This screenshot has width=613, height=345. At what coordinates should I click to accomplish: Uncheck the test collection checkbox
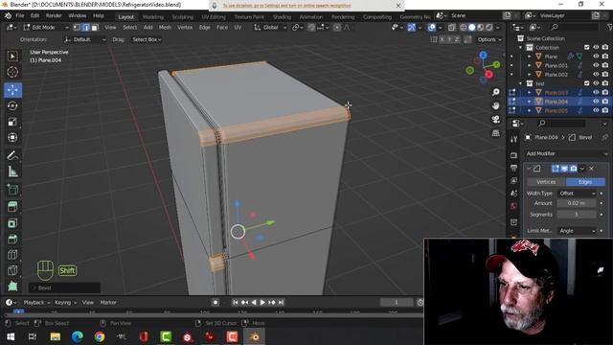click(586, 83)
